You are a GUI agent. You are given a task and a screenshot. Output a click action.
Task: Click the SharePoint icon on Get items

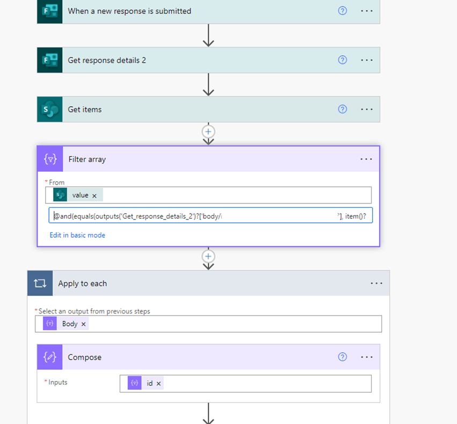[49, 109]
